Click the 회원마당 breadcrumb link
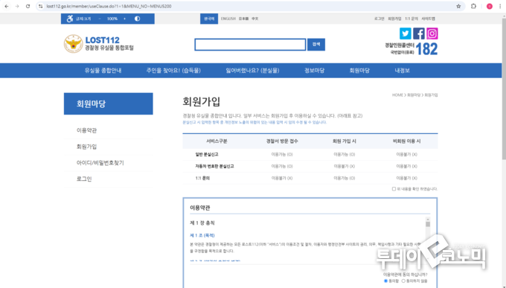The width and height of the screenshot is (506, 288). pos(414,95)
